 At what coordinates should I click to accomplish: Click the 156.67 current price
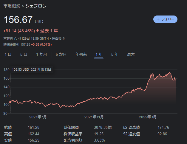click(x=18, y=20)
